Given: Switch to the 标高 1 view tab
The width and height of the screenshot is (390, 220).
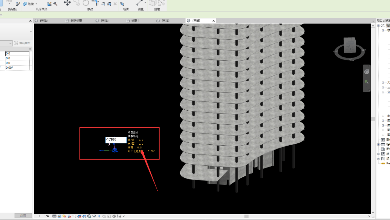Looking at the screenshot, I should pyautogui.click(x=136, y=21).
